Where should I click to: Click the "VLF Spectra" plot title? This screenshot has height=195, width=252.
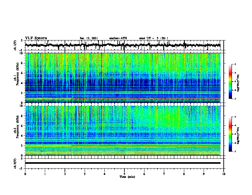(36, 38)
